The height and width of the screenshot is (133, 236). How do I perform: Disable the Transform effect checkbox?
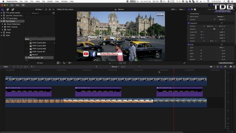point(188,23)
